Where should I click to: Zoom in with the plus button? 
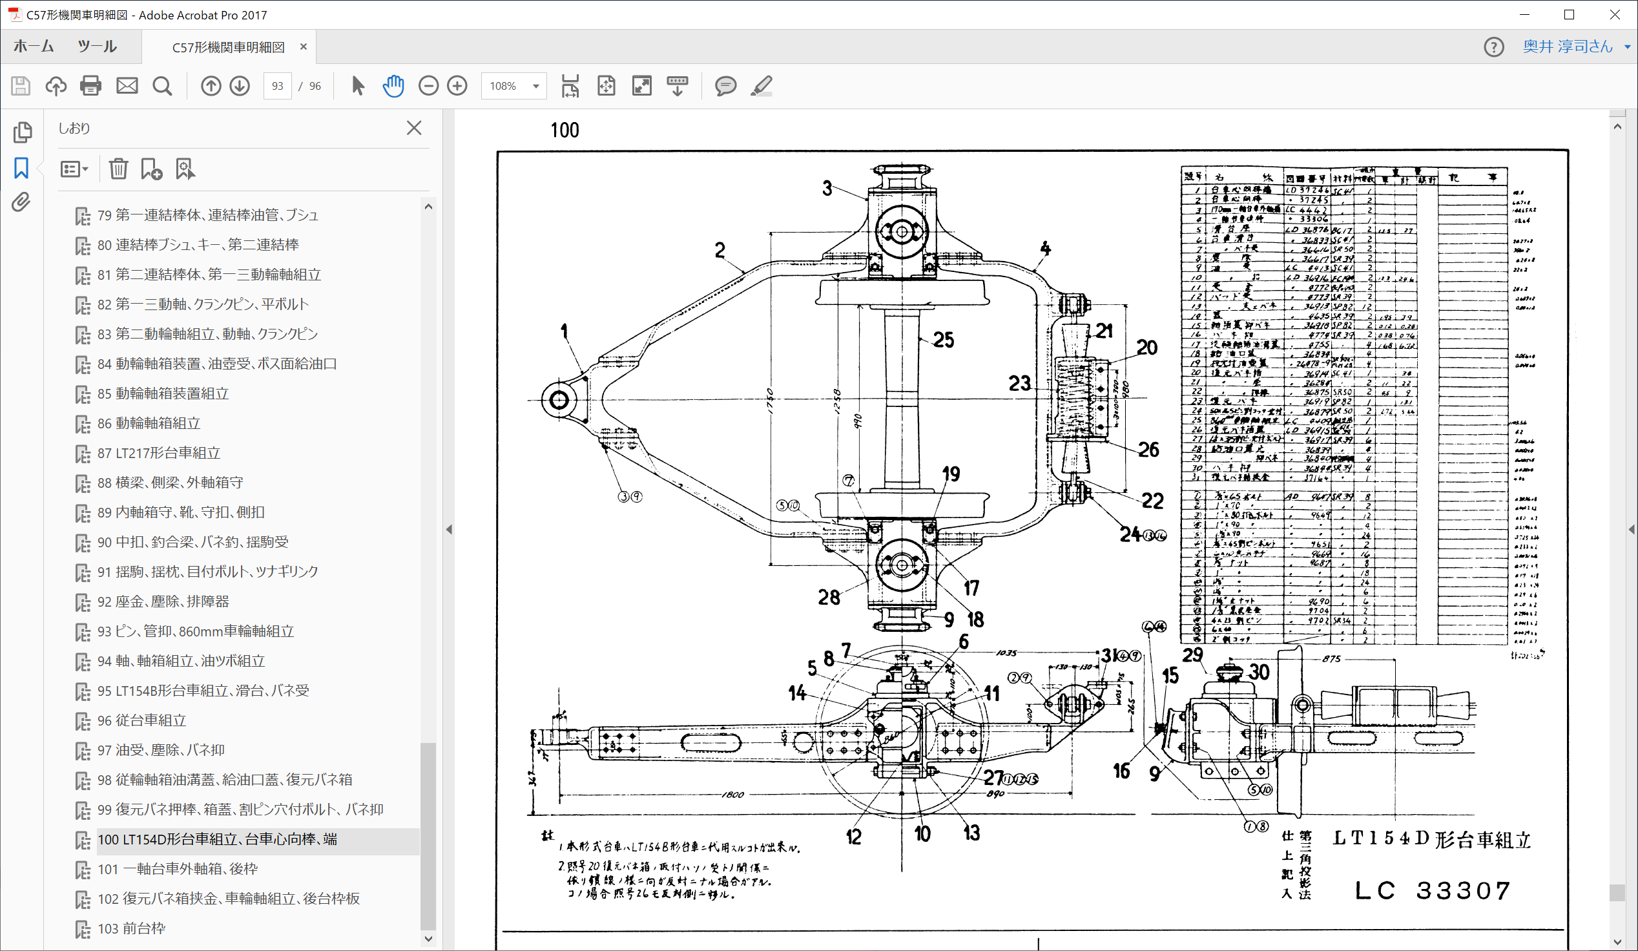[457, 86]
